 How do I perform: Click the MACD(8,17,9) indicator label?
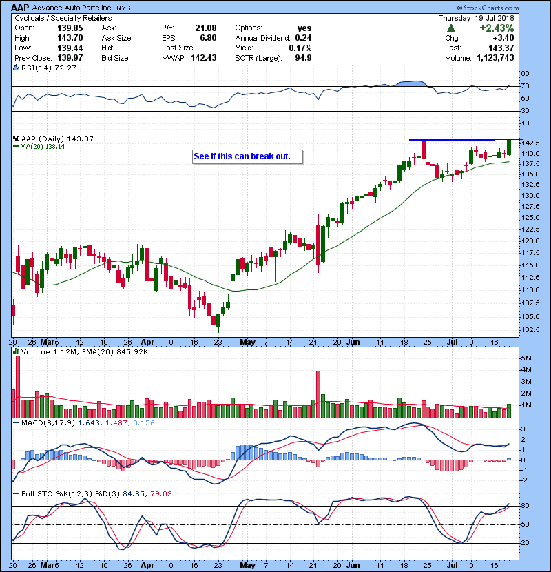click(x=48, y=423)
